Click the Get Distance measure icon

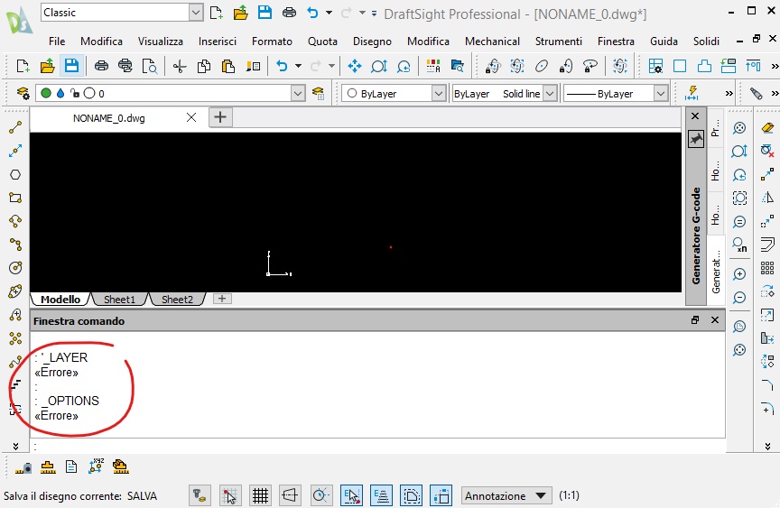(x=23, y=466)
